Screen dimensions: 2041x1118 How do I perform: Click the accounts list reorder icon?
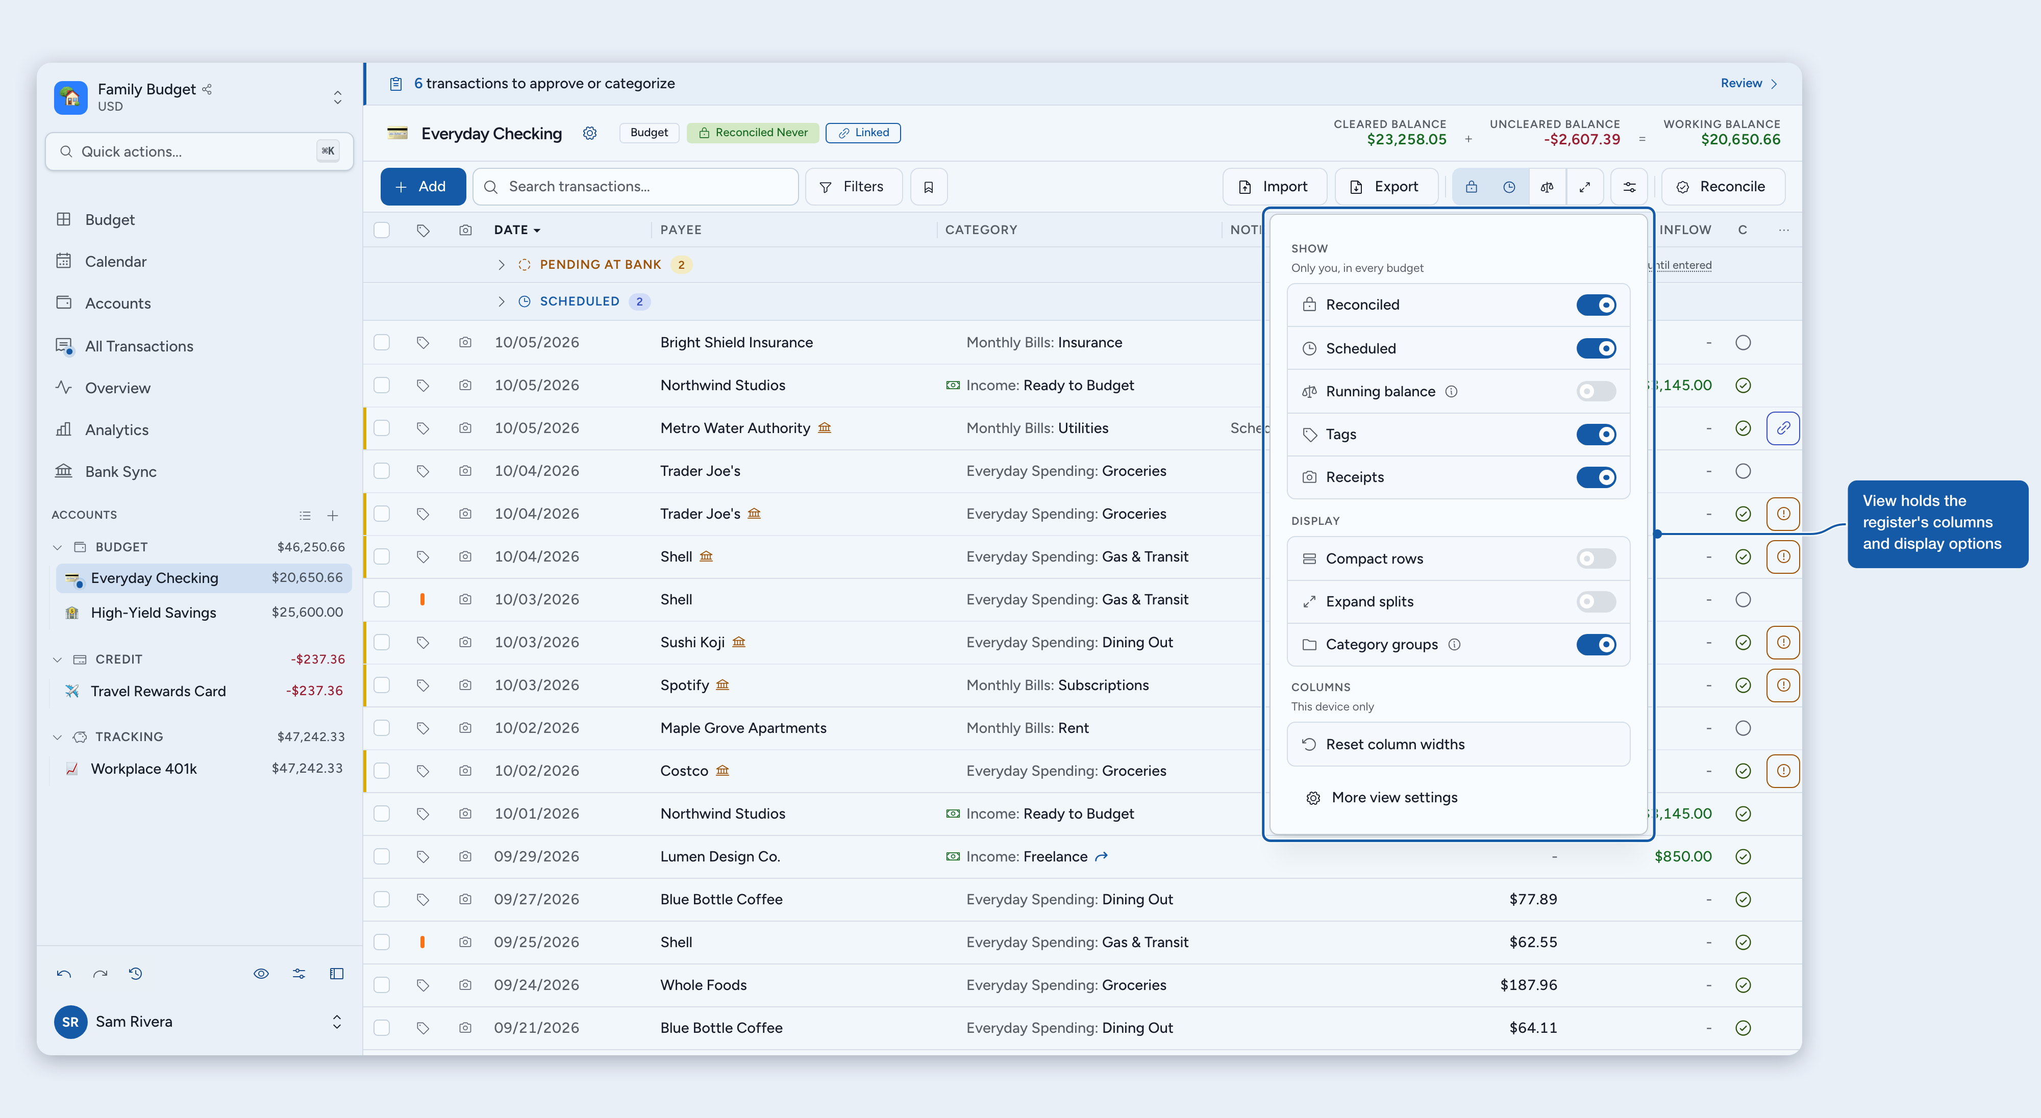tap(305, 516)
